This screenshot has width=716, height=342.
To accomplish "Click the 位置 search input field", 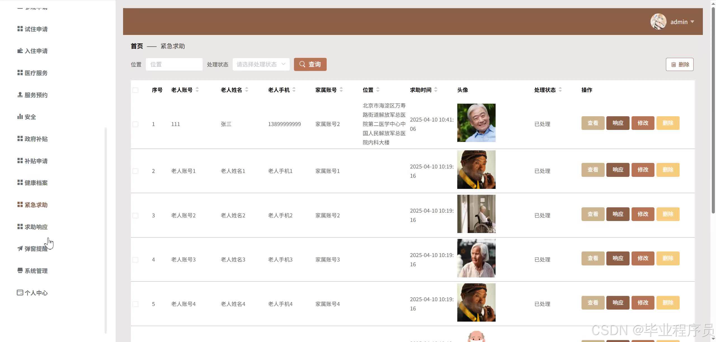I will tap(174, 64).
